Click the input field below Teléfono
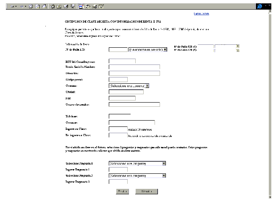Image resolution: width=273 pixels, height=201 pixels. point(132,123)
